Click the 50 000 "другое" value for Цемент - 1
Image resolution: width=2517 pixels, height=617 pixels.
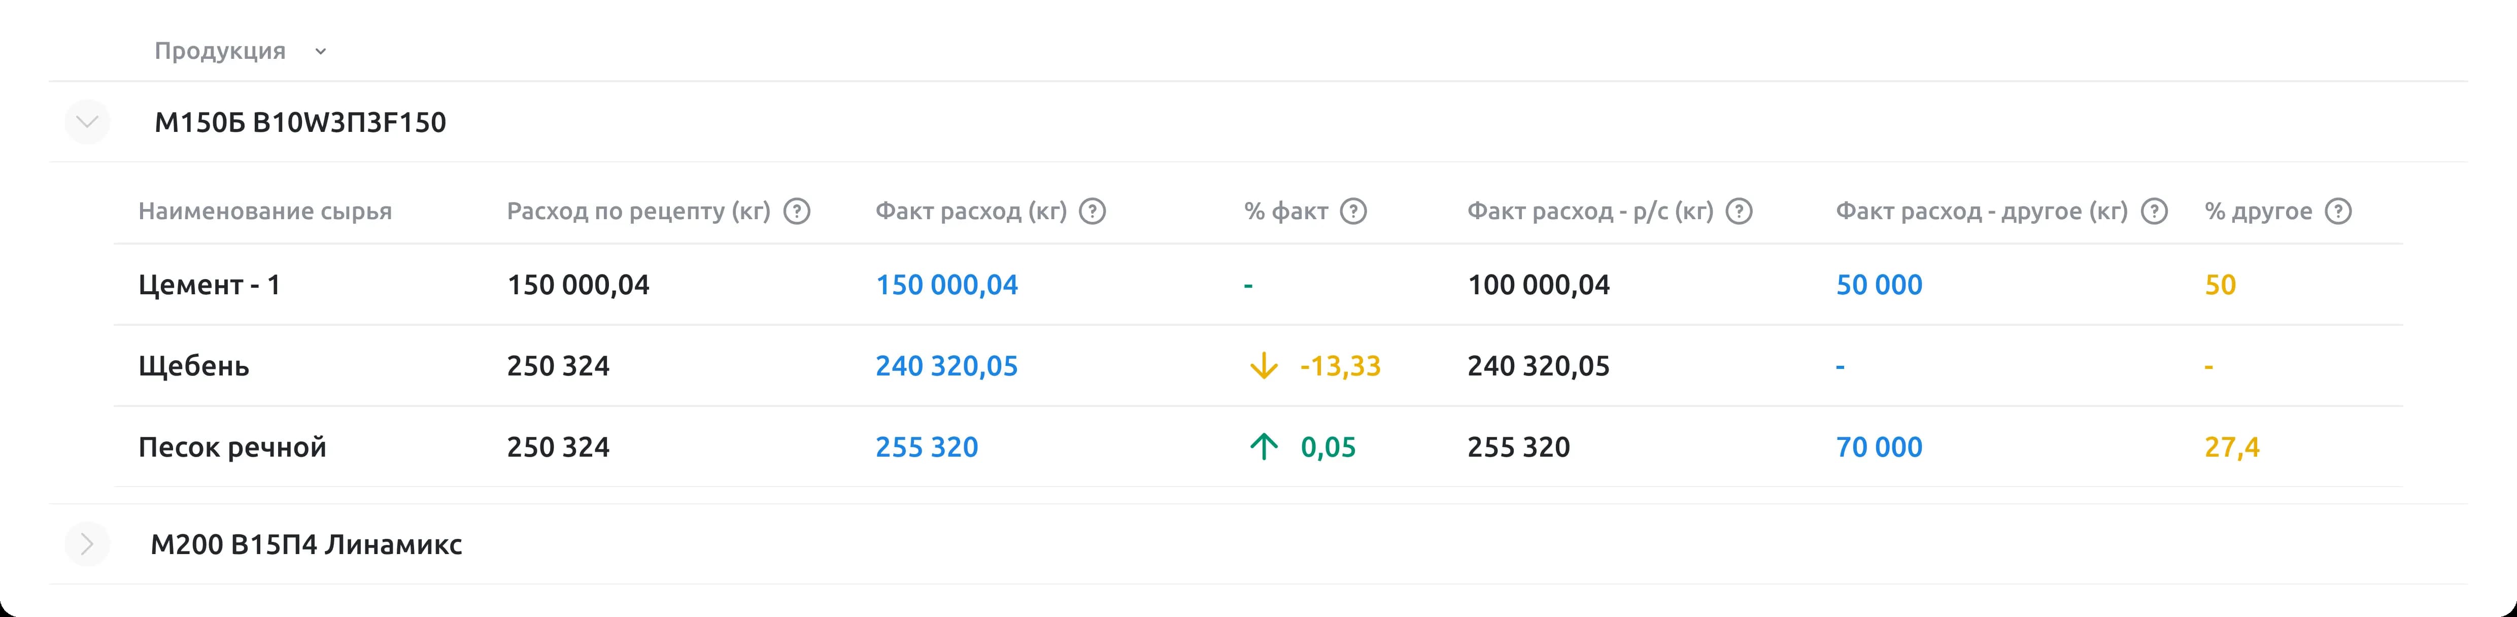coord(1878,284)
